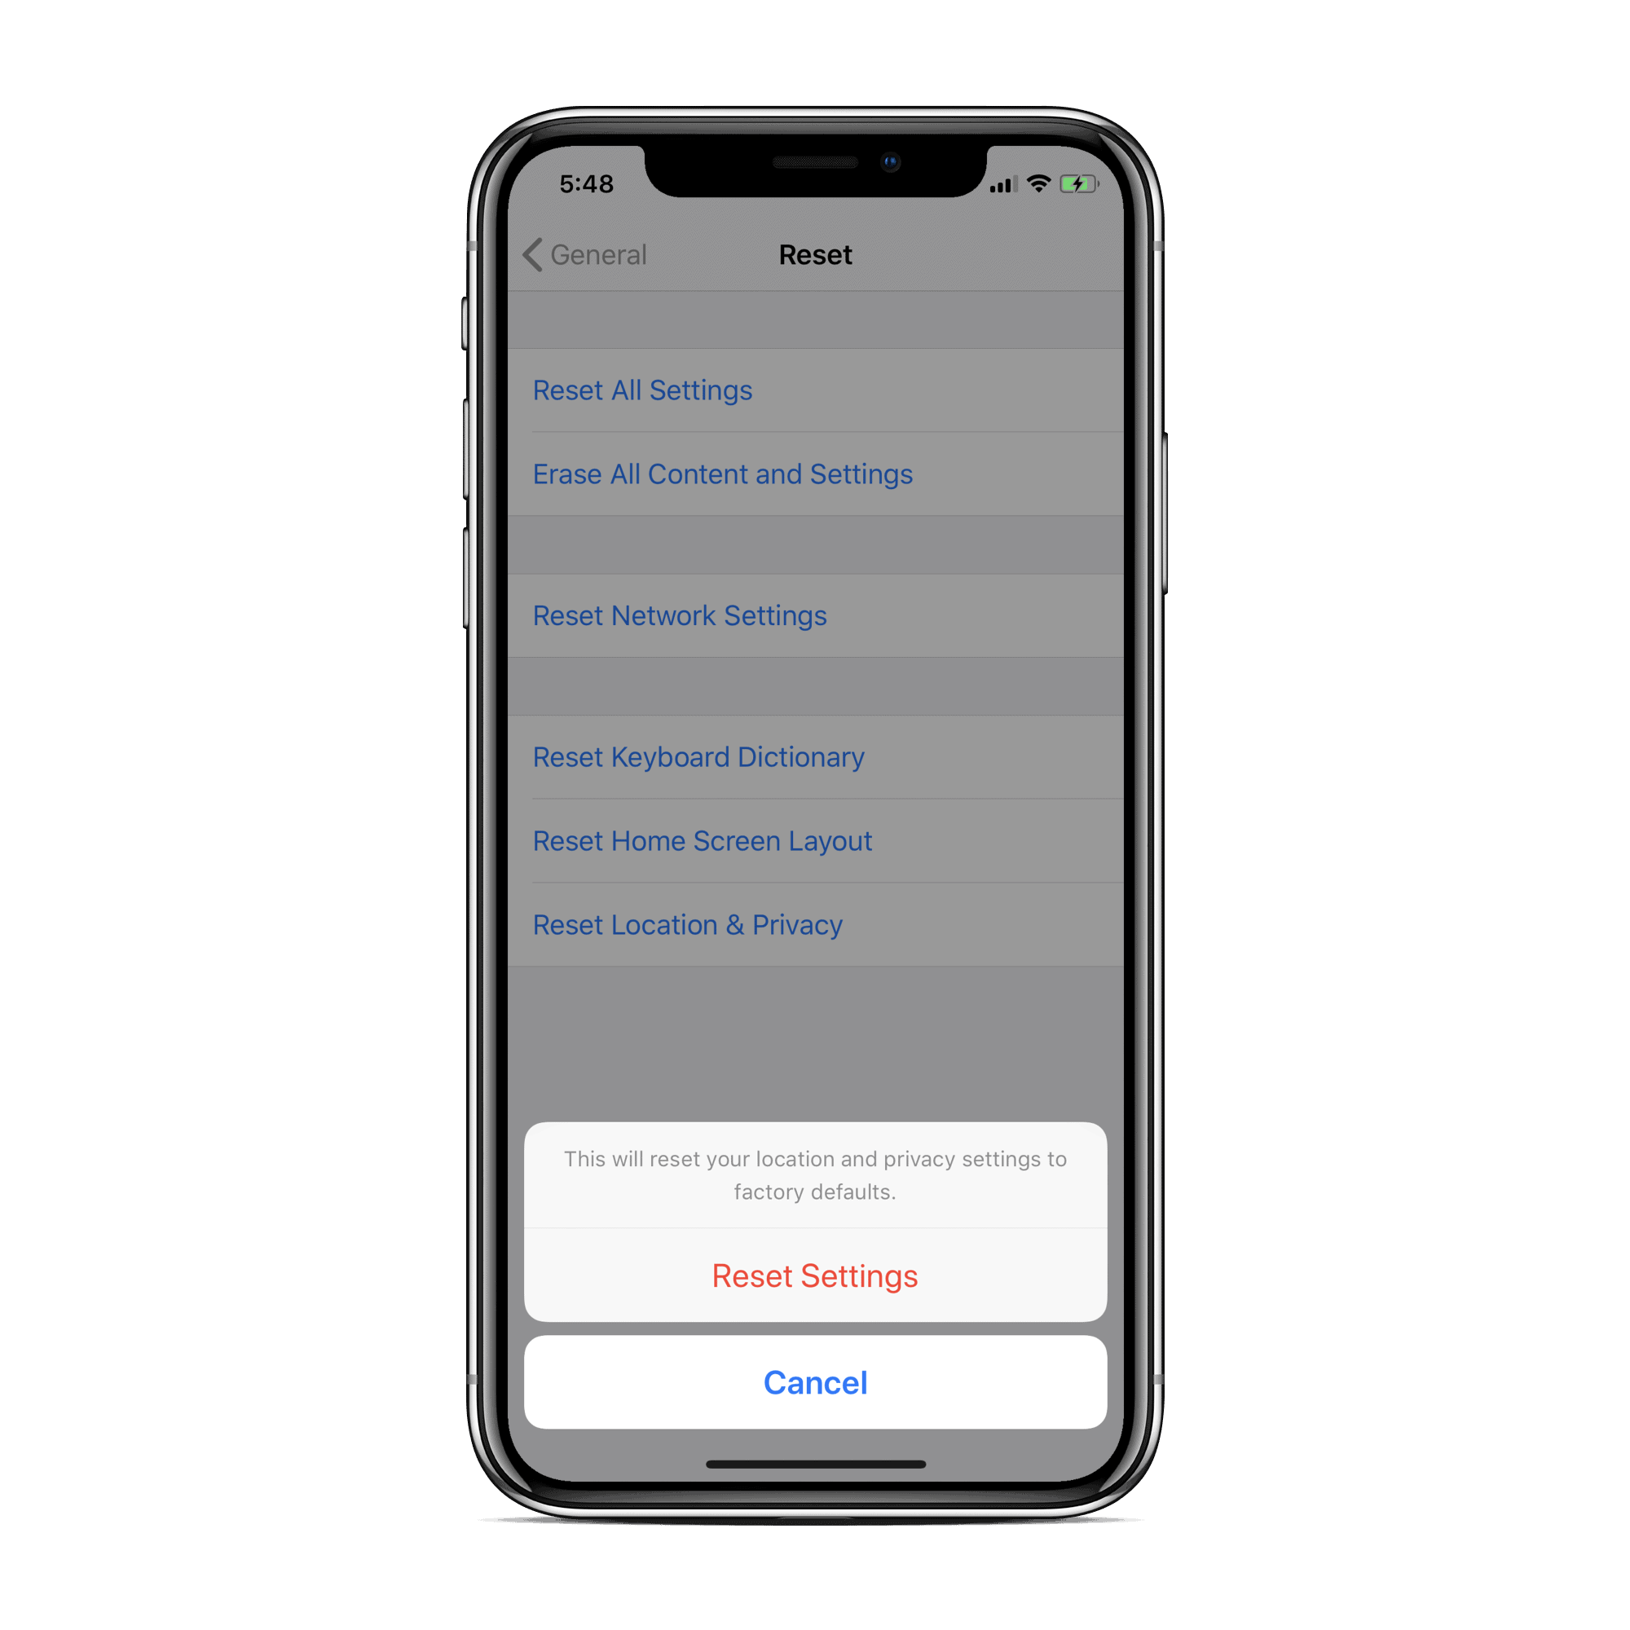Tap the back arrow General icon
This screenshot has height=1630, width=1630.
pyautogui.click(x=584, y=255)
